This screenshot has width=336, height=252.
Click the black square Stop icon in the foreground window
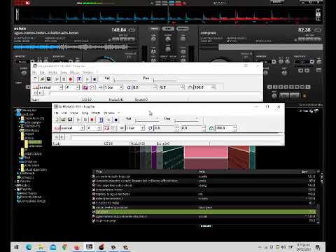[115, 120]
